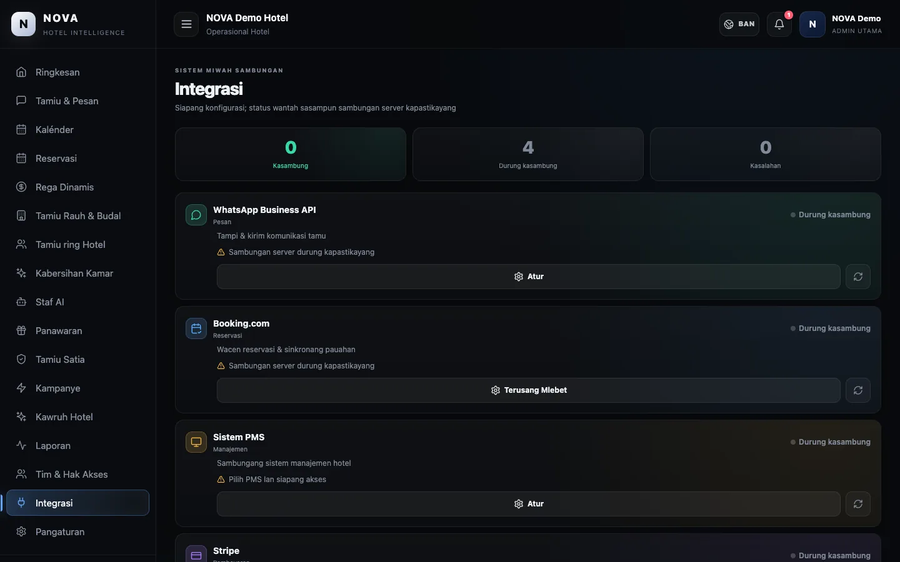Screen dimensions: 900x562
Task: Refresh WhatsApp Business API connection
Action: click(858, 277)
